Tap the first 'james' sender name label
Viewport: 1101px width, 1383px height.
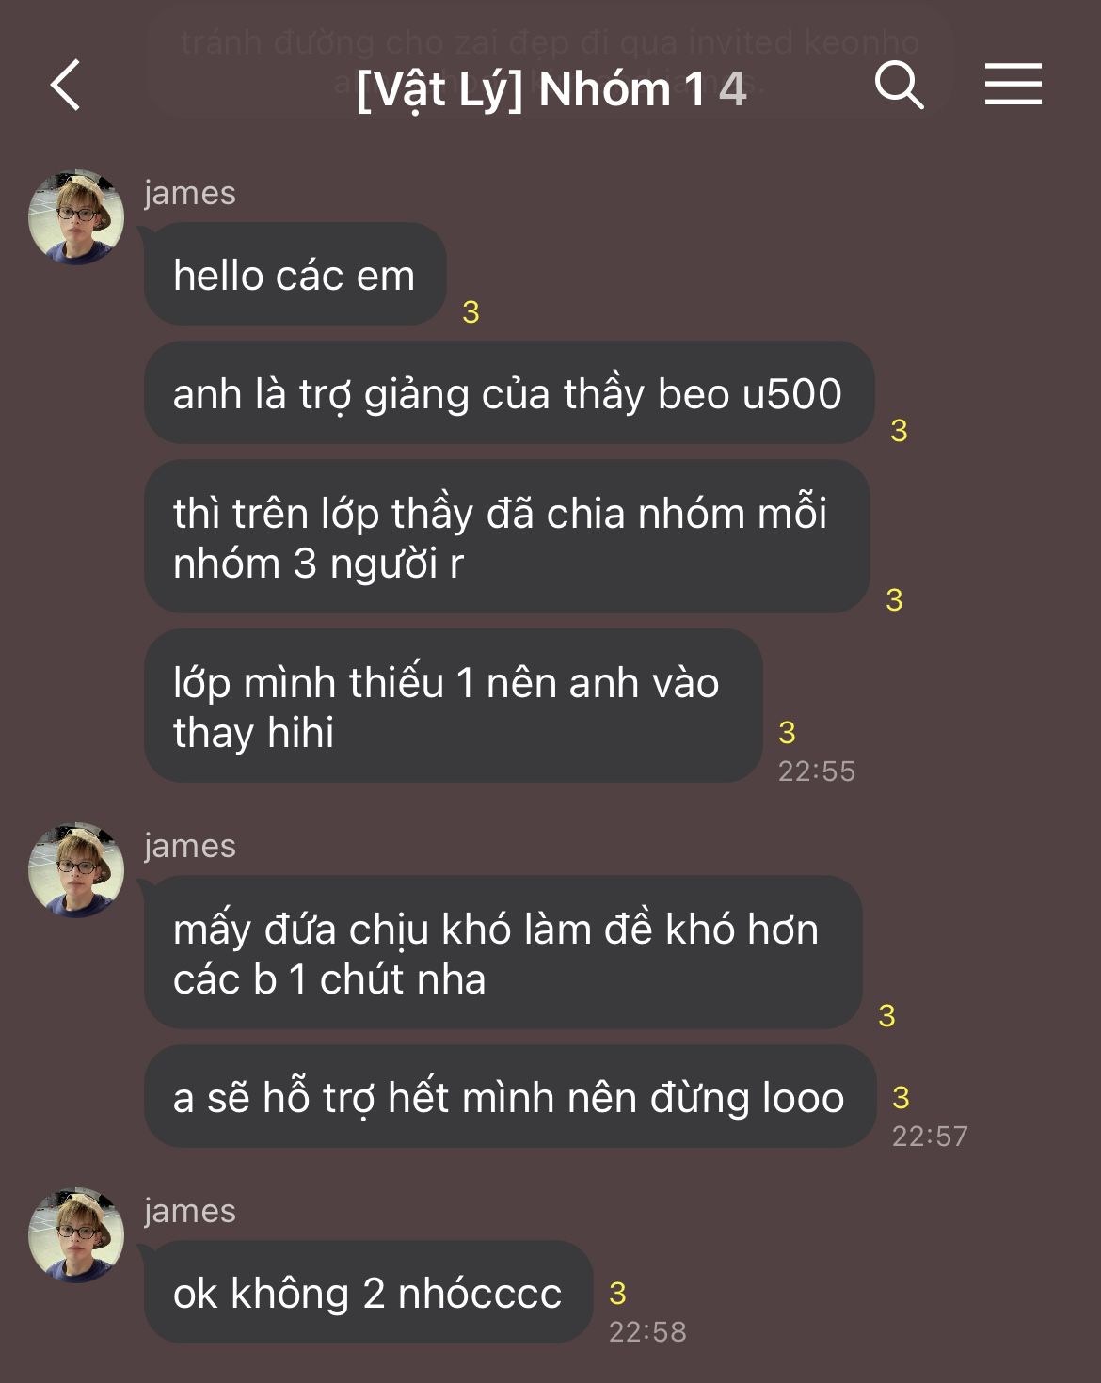[x=190, y=193]
